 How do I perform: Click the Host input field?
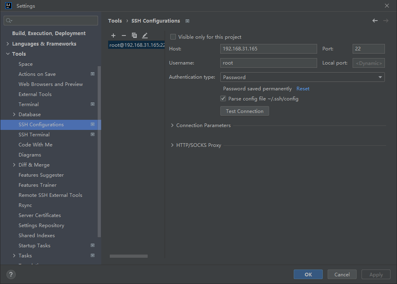tap(268, 49)
